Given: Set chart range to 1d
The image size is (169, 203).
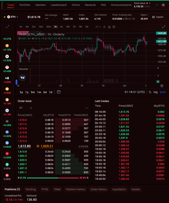Looking at the screenshot, I should point(51,92).
